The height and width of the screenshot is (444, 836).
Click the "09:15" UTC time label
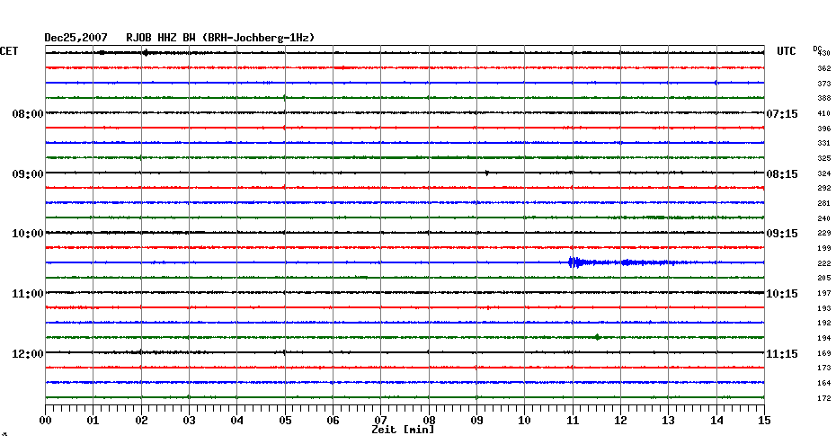782,234
